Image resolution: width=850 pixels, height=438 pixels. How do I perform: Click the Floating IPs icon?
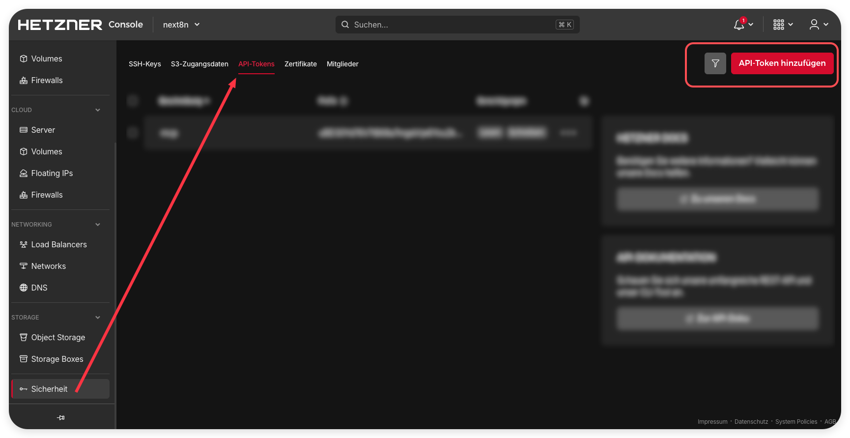pos(23,173)
